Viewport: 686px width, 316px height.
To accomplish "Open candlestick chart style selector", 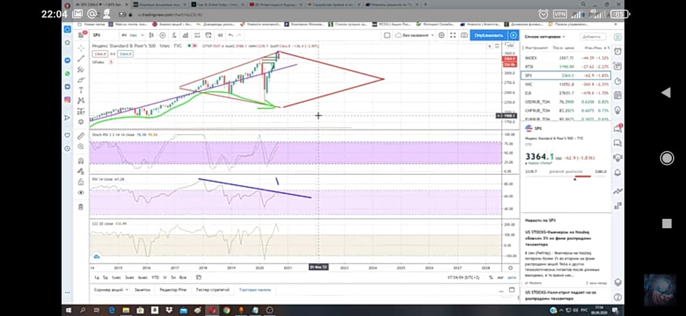I will (x=151, y=35).
